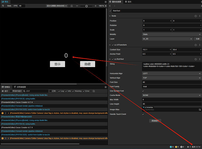This screenshot has height=149, width=202.
Task: Click the clear console broom icon
Action: tap(3, 91)
